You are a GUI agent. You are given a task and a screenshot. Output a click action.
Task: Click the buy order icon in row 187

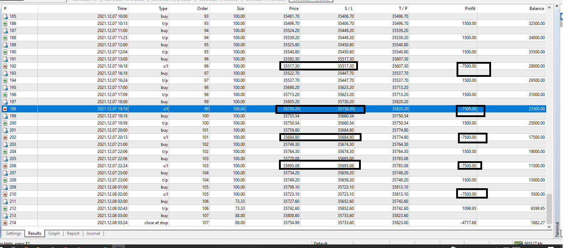[x=5, y=31]
